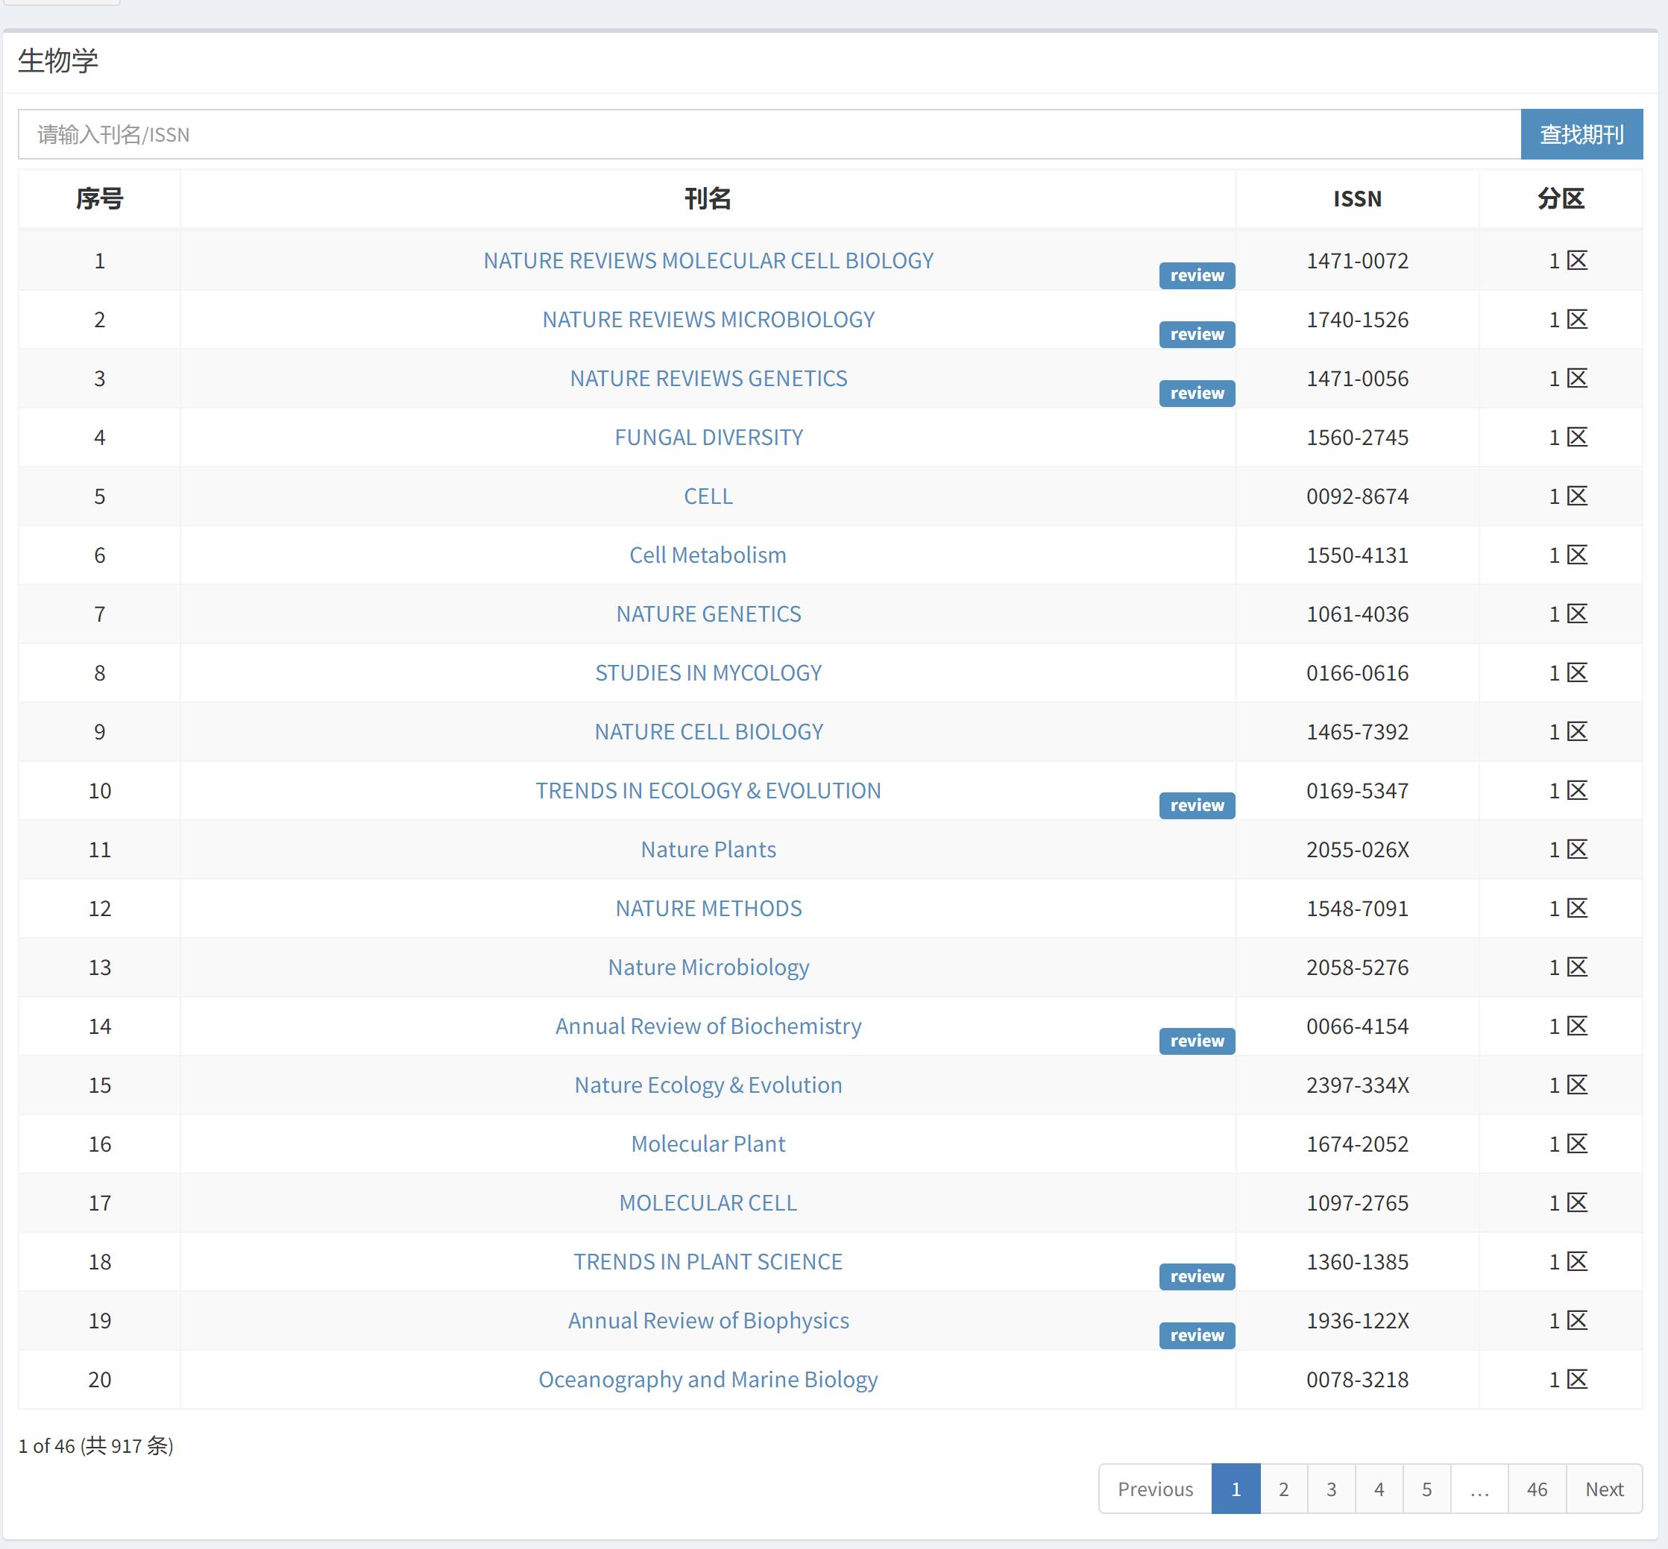Open the Molecular Plant journal link
This screenshot has height=1549, width=1668.
[x=708, y=1143]
